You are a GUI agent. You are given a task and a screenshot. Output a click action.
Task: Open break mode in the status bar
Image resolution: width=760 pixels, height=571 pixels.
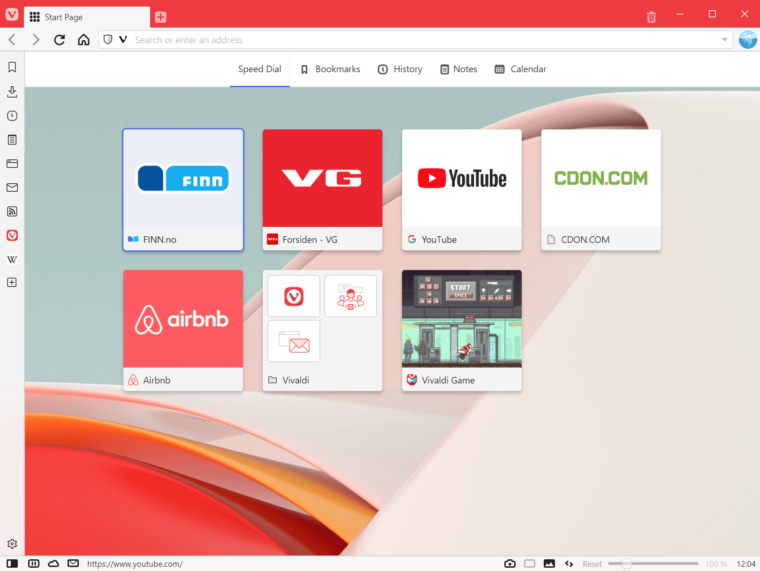coord(34,563)
